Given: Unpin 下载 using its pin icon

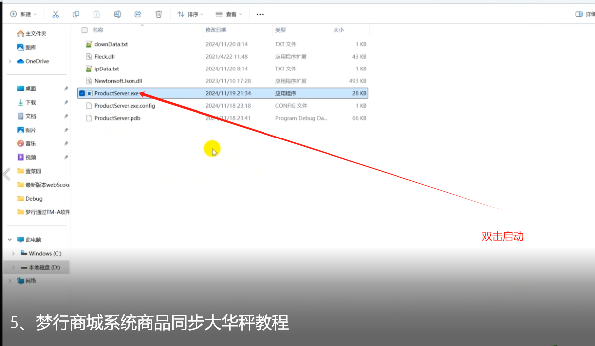Looking at the screenshot, I should tap(66, 102).
